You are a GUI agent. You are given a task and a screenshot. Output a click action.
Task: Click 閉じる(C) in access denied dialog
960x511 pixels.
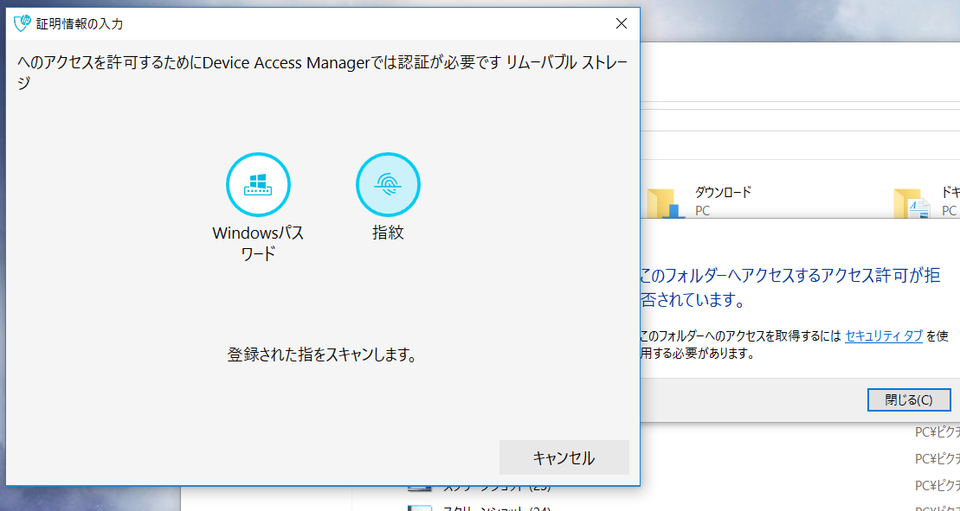[909, 399]
